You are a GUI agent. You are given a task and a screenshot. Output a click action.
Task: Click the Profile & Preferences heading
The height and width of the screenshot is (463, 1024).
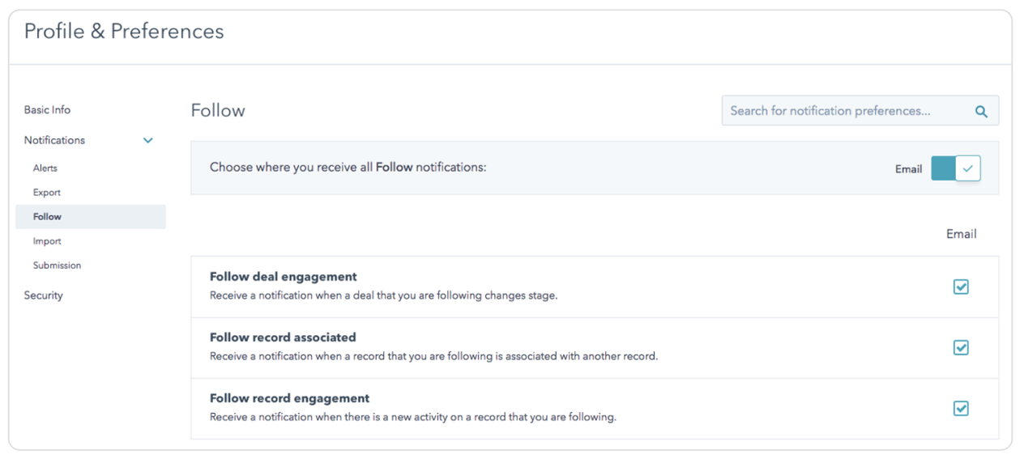click(x=124, y=32)
